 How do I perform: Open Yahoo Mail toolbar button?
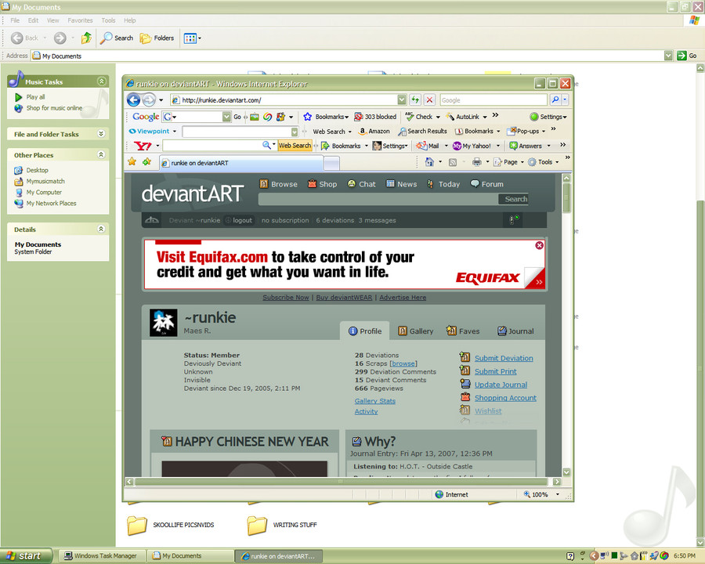pyautogui.click(x=428, y=146)
